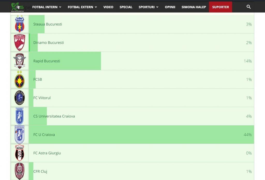Select the Steaua Bucuresti club crest
The width and height of the screenshot is (265, 180).
point(20,24)
